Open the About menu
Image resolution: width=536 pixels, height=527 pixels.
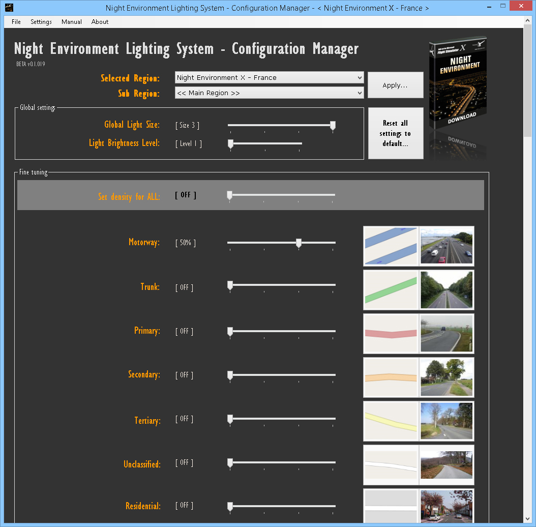[x=100, y=22]
